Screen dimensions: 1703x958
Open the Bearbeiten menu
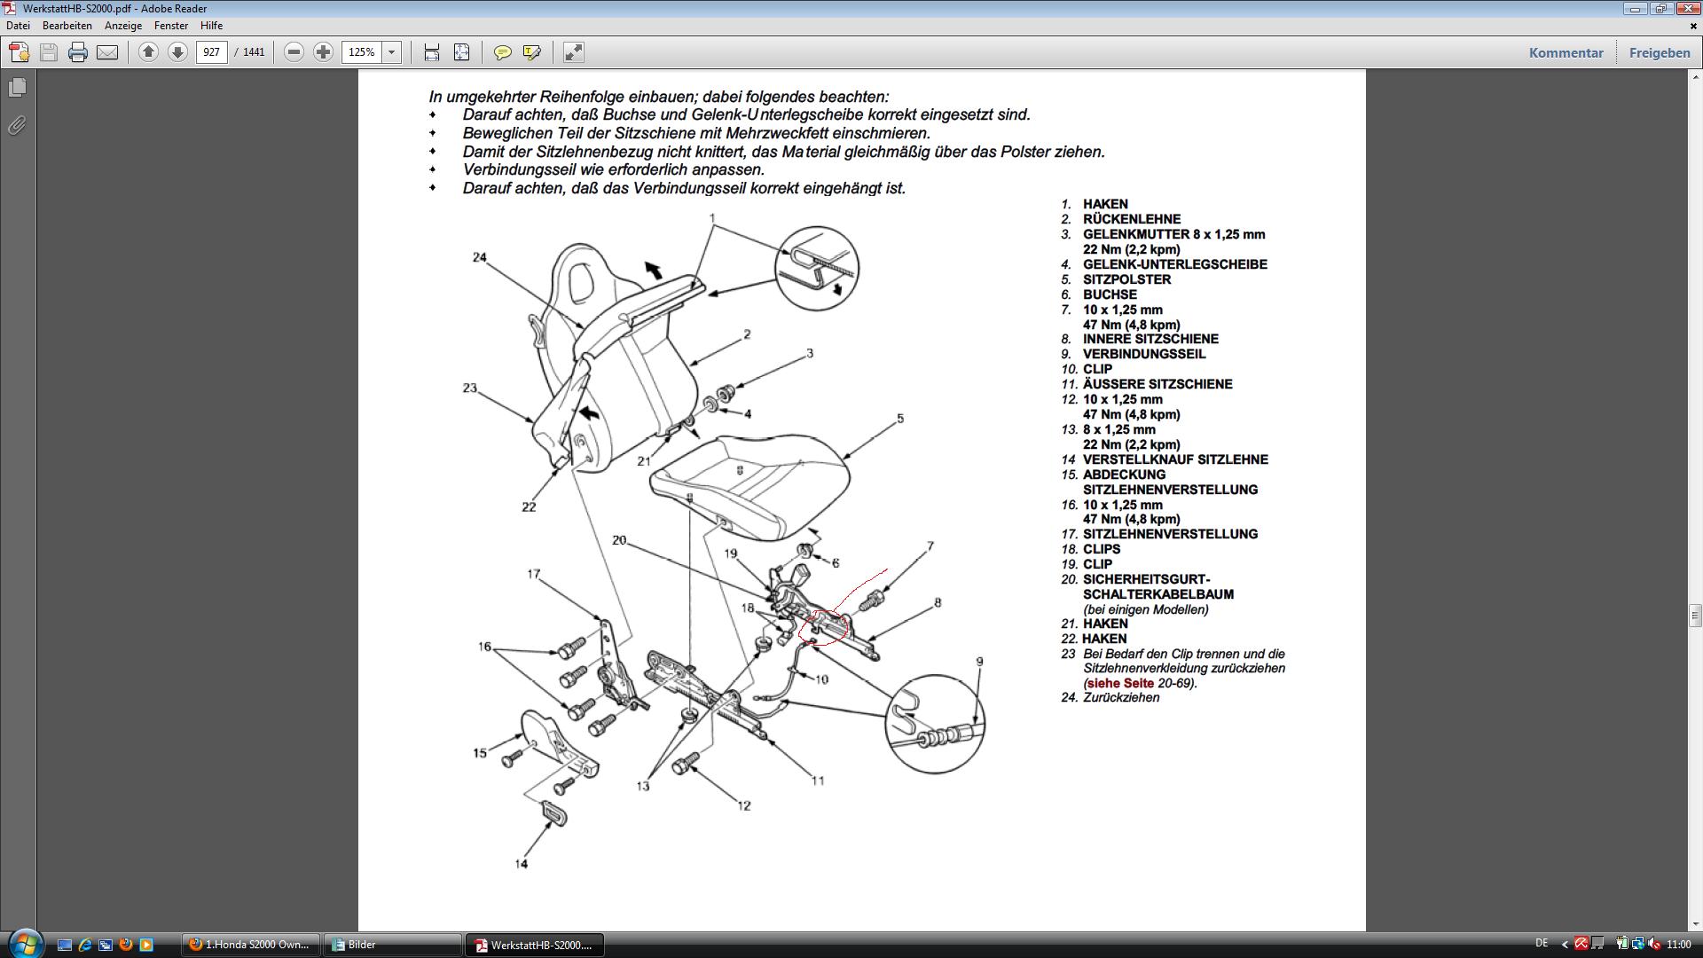tap(67, 26)
